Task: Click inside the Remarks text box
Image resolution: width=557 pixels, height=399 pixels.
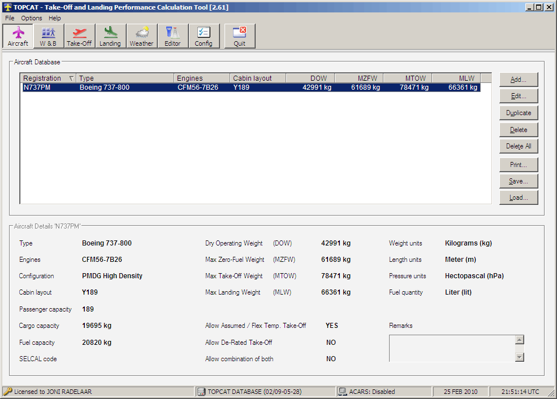Action: [x=452, y=348]
